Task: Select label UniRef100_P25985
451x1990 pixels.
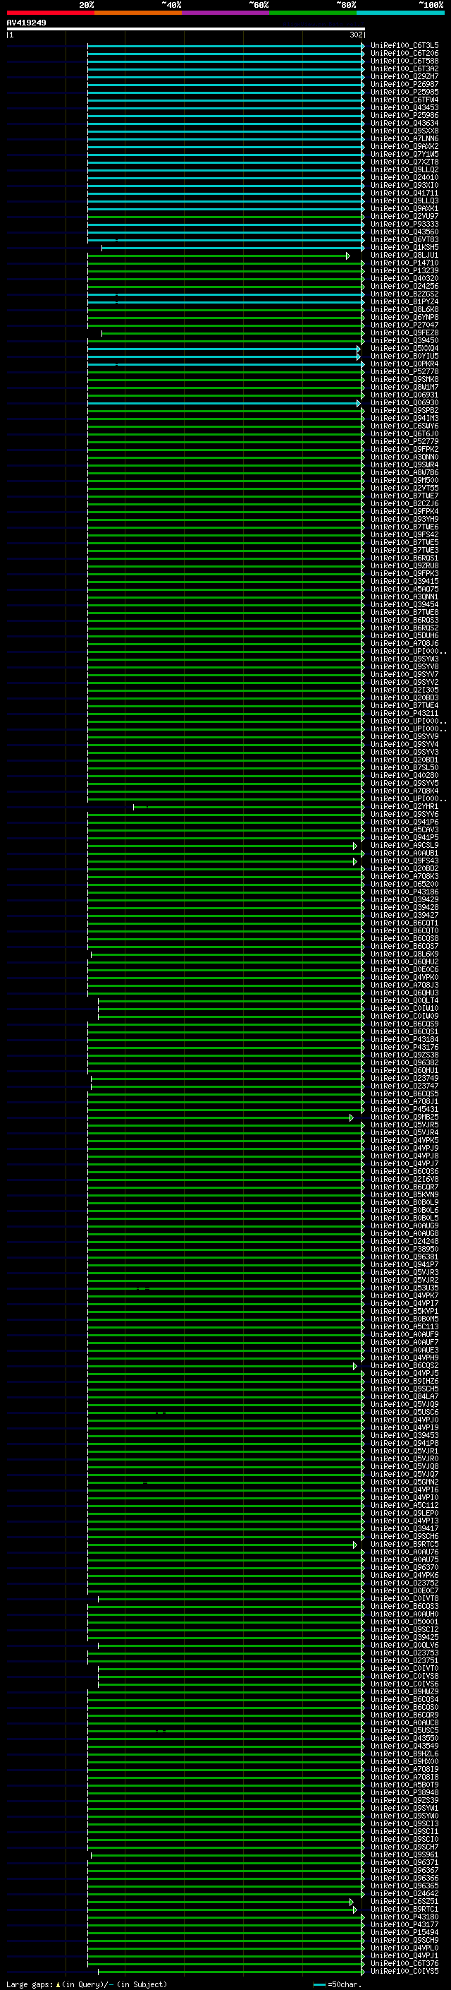Action: point(404,92)
